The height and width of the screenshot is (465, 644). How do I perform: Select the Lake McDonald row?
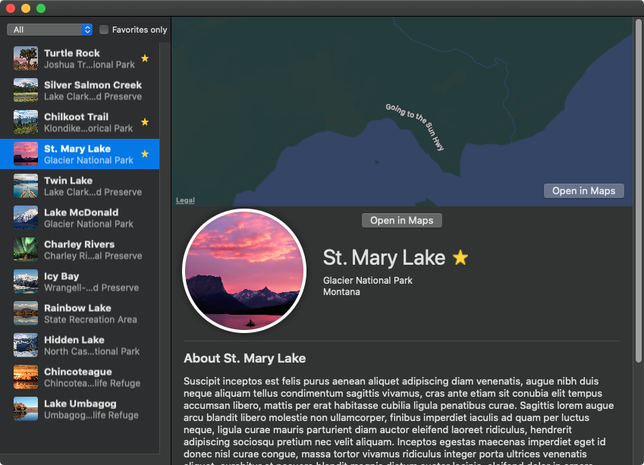tap(80, 218)
